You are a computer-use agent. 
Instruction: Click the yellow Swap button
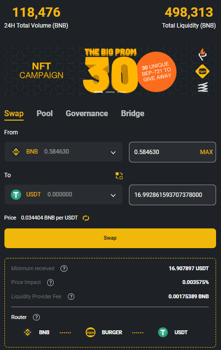(110, 238)
